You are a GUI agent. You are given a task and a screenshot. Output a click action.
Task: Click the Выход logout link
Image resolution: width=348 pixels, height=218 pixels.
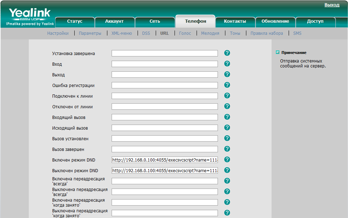(x=332, y=5)
